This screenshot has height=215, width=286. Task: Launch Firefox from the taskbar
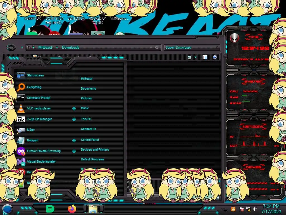point(72,209)
